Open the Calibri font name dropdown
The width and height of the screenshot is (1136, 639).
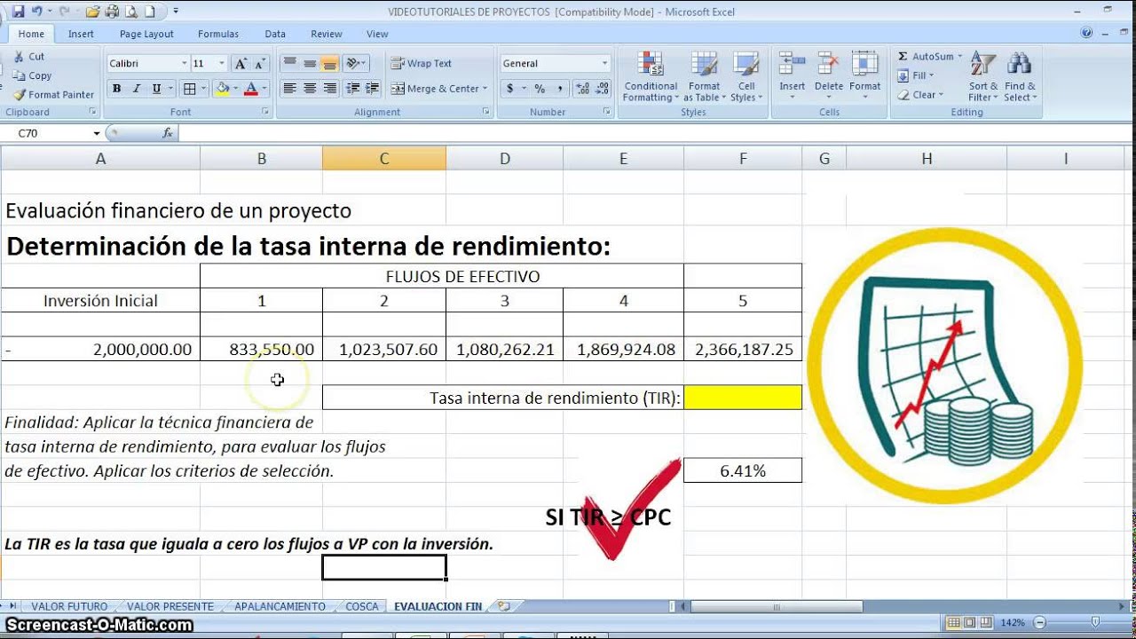pyautogui.click(x=185, y=64)
